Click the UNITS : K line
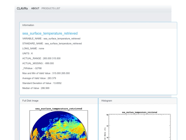 28,54
